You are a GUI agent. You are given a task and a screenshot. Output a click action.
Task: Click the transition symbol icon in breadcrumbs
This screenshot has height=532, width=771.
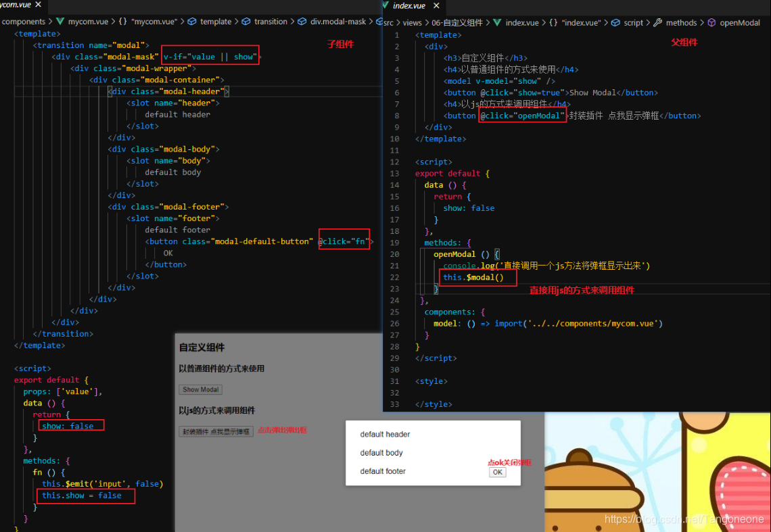(x=246, y=22)
